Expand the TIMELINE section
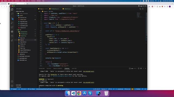Viewport: 174px width, 97px height. (x=18, y=87)
